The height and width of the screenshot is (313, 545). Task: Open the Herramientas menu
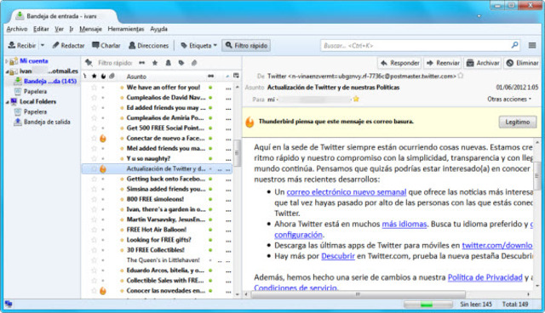tap(125, 29)
